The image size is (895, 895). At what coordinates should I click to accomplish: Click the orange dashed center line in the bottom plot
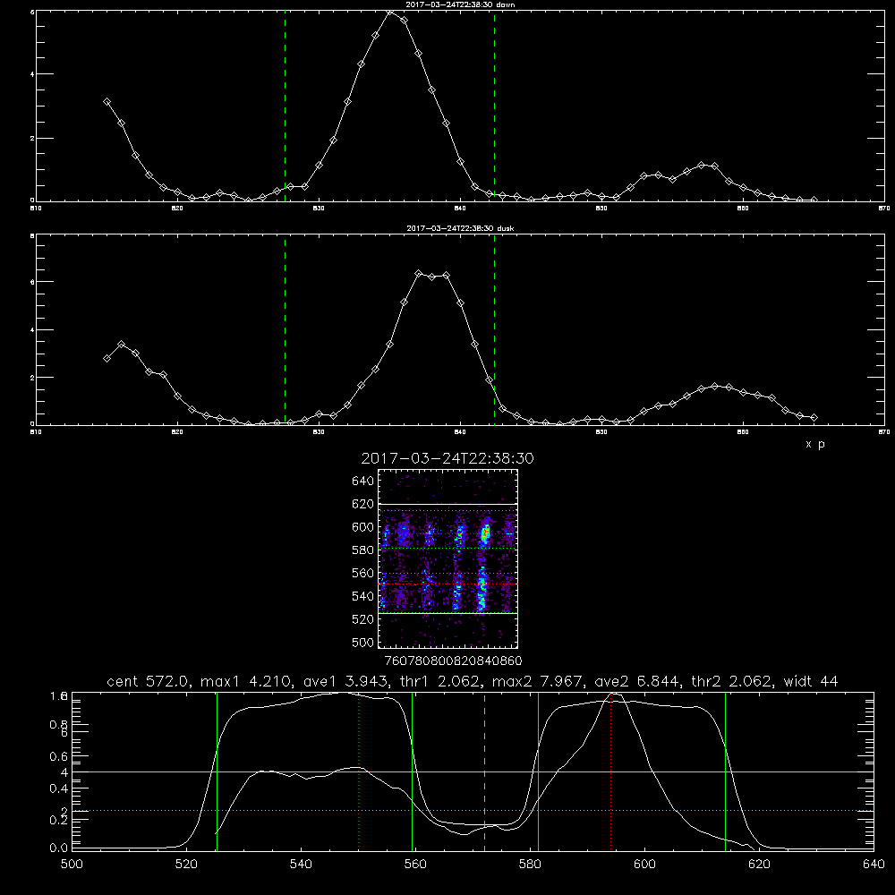pos(484,771)
